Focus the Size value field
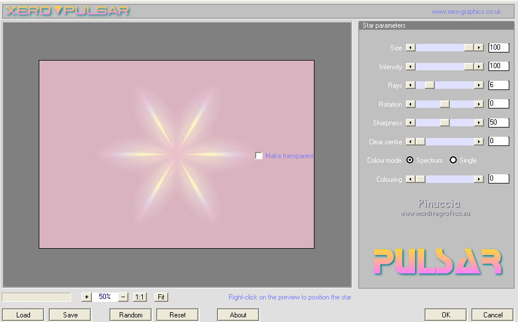Viewport: 518px width, 322px height. 498,47
